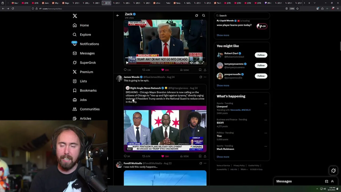The width and height of the screenshot is (341, 192).
Task: Open the floating Grok button
Action: (x=333, y=171)
